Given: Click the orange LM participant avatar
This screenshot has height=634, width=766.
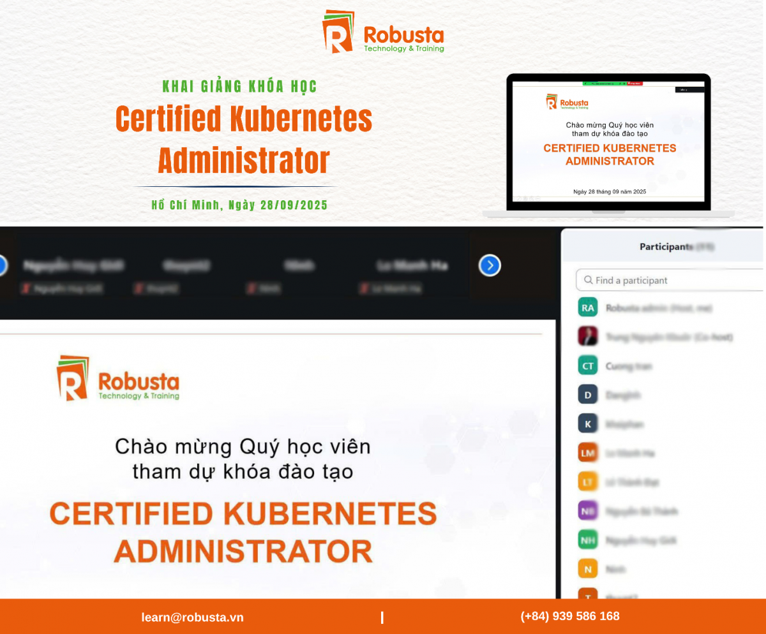Looking at the screenshot, I should (x=587, y=453).
